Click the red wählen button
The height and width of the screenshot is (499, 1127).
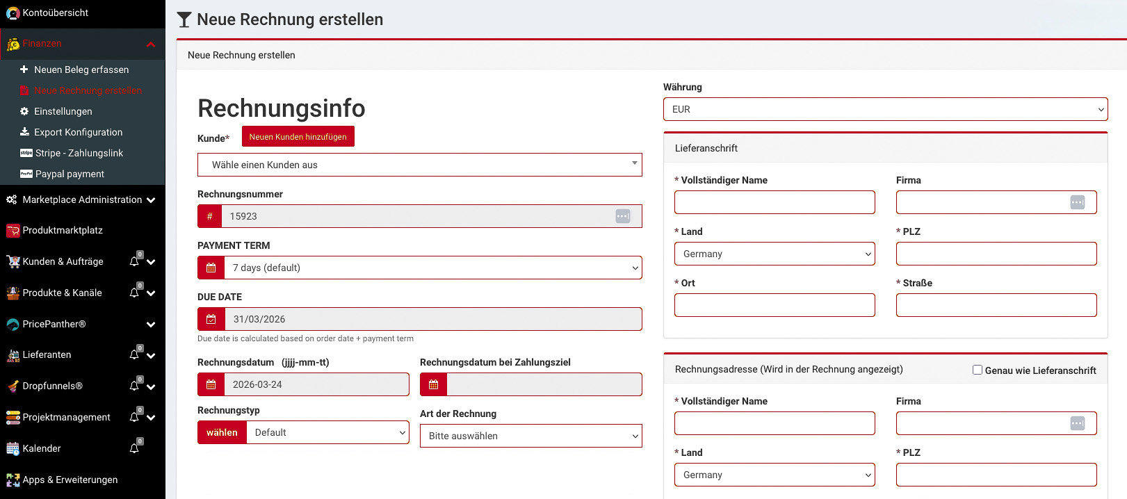(222, 432)
